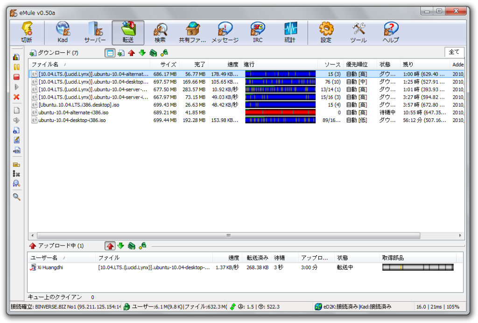Sort uploads by 転送済み column header
The image size is (478, 323).
pos(257,258)
